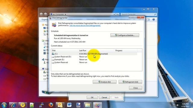Click Cancel in the dialog behind Defragmenter

tap(104, 97)
